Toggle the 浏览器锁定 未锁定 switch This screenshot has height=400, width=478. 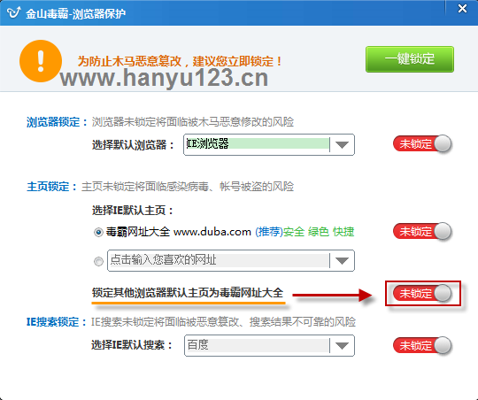point(422,143)
